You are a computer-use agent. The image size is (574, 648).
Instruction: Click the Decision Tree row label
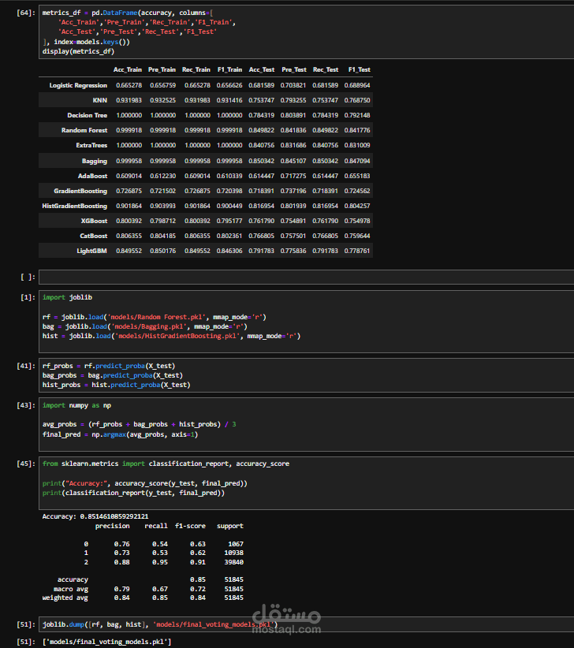pos(88,115)
